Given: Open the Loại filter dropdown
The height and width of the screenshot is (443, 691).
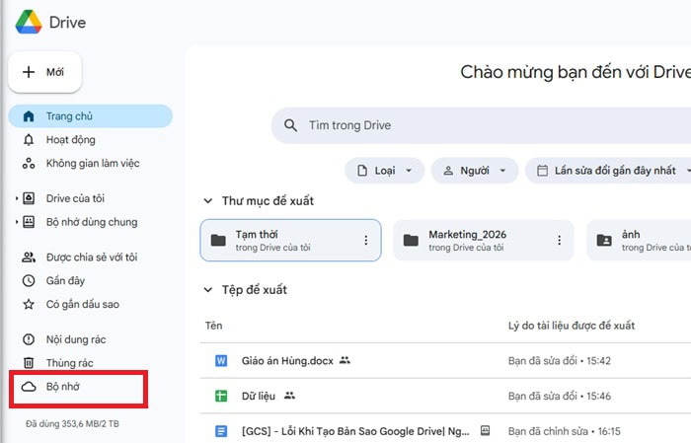Looking at the screenshot, I should 384,171.
